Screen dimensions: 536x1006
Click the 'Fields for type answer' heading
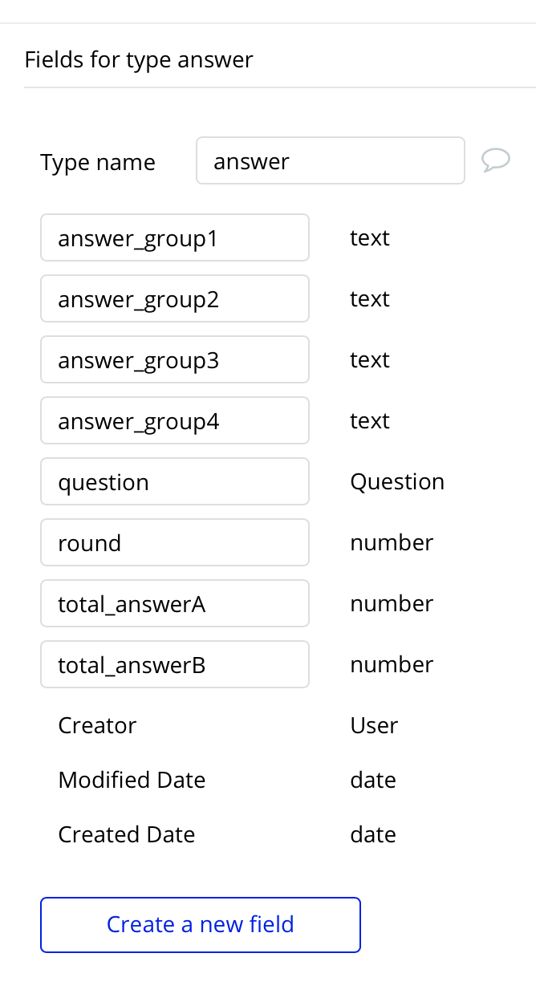coord(139,60)
